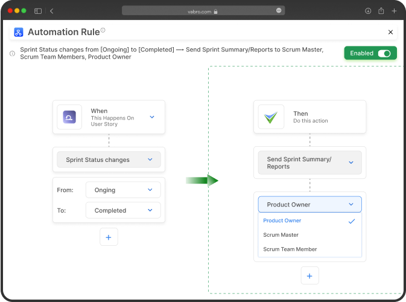This screenshot has width=406, height=302.
Task: Open the To status Completed dropdown
Action: coord(123,210)
